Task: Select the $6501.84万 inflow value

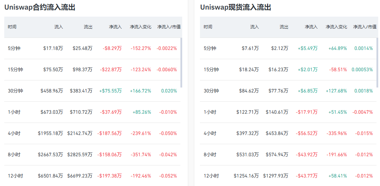Action: [50, 176]
